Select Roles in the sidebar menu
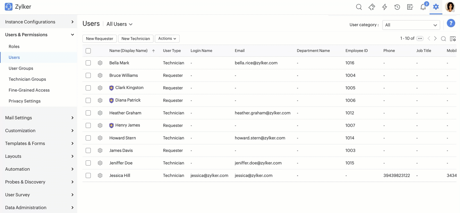Screen dimensions: 460x213 14,47
